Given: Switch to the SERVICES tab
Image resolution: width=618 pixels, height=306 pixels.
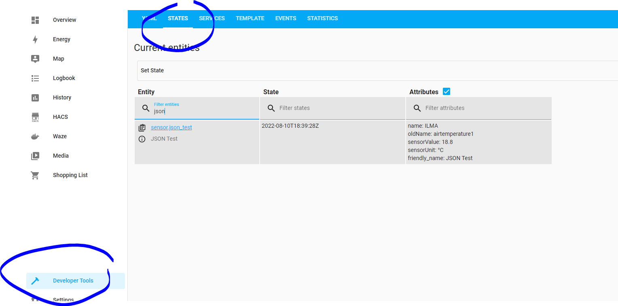Looking at the screenshot, I should pyautogui.click(x=212, y=18).
